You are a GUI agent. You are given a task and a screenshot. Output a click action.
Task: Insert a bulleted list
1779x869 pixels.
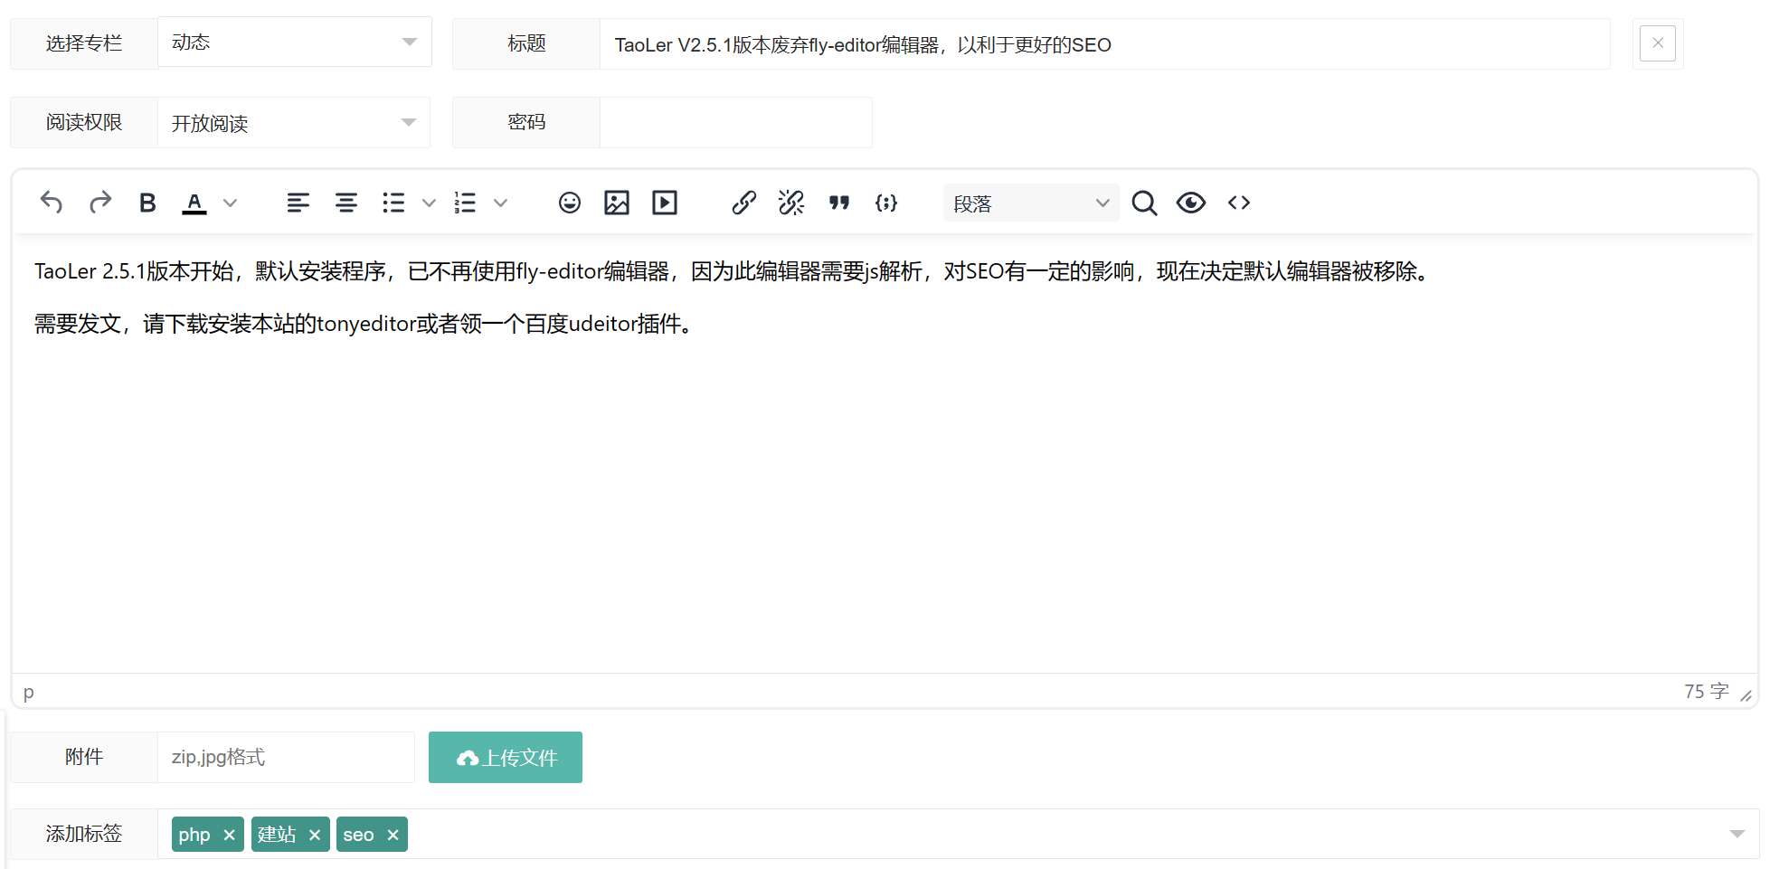point(393,203)
